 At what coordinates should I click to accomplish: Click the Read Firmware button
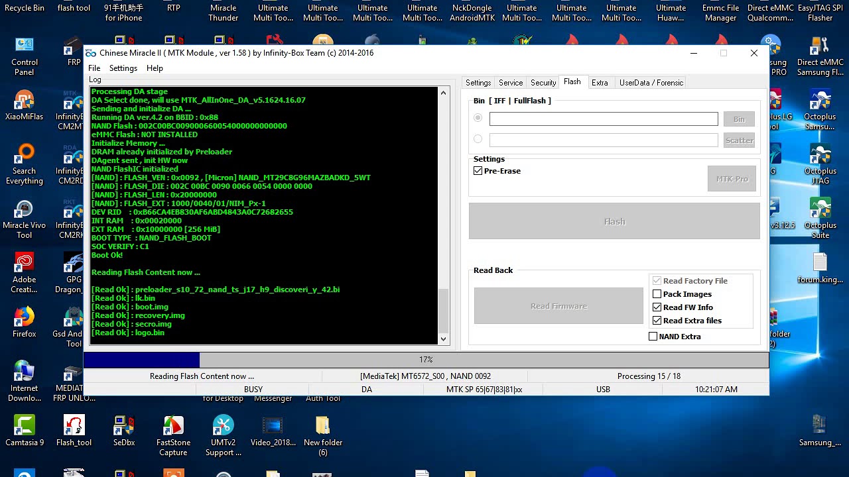[558, 306]
